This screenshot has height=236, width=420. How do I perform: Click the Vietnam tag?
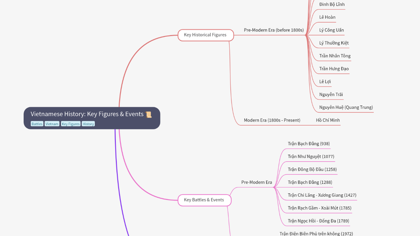(x=52, y=124)
